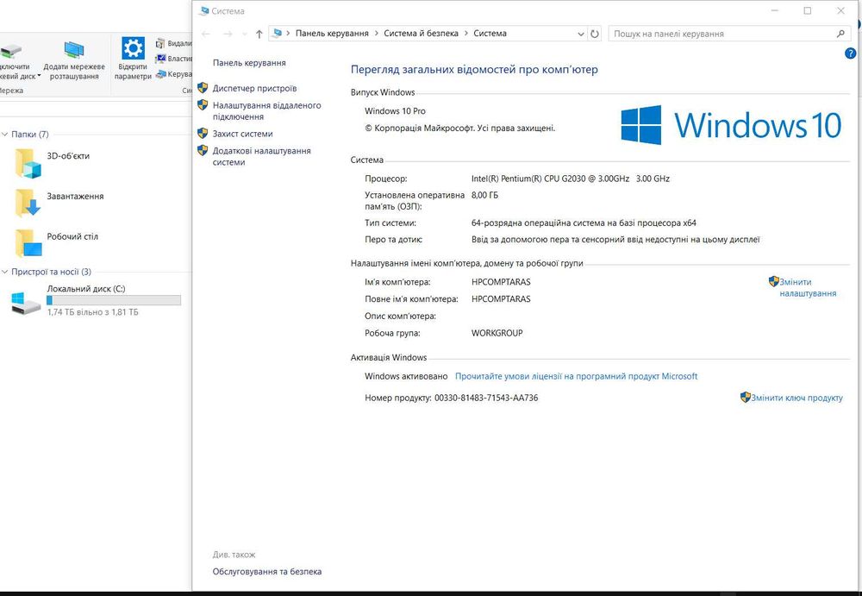
Task: Collapse the Пристрої та носії (3) group
Action: pyautogui.click(x=5, y=272)
